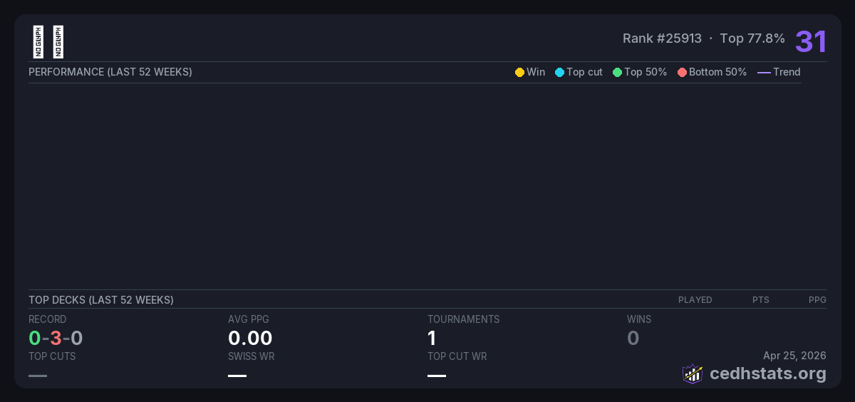Click the purple 31 rating number
Image resolution: width=855 pixels, height=402 pixels.
811,41
